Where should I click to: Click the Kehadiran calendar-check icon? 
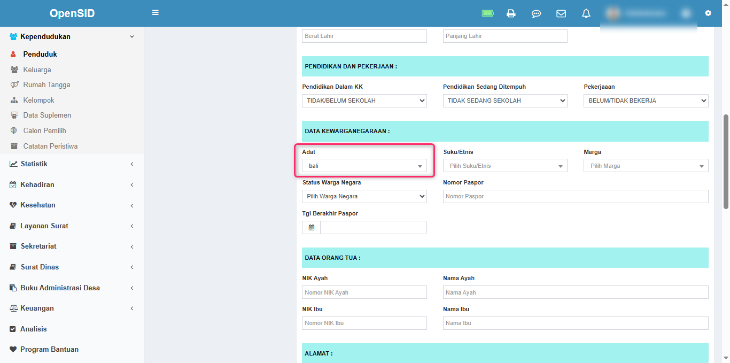[13, 185]
